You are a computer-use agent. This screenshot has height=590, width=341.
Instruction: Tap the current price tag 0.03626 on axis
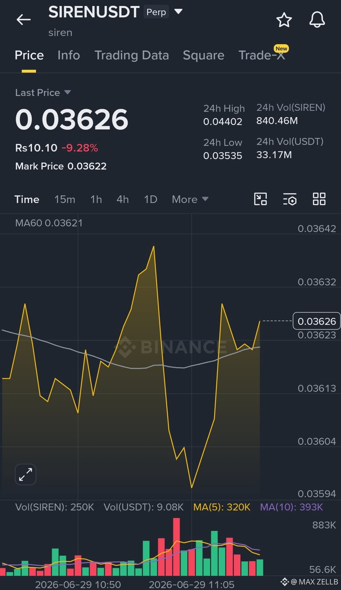pyautogui.click(x=317, y=321)
